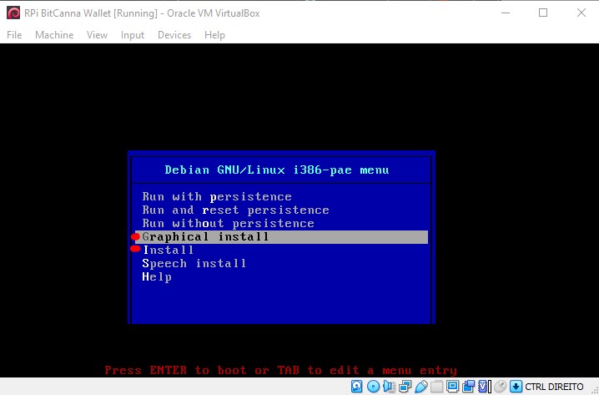Open the Devices menu
Viewport: 599px width, 395px height.
point(174,35)
